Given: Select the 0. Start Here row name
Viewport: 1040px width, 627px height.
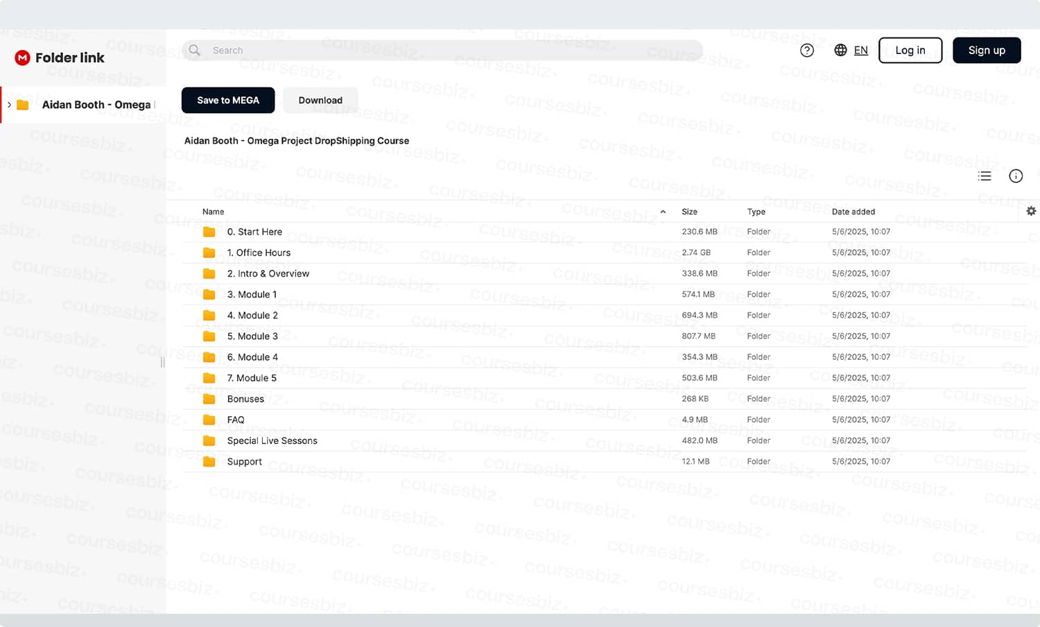Looking at the screenshot, I should pos(254,232).
